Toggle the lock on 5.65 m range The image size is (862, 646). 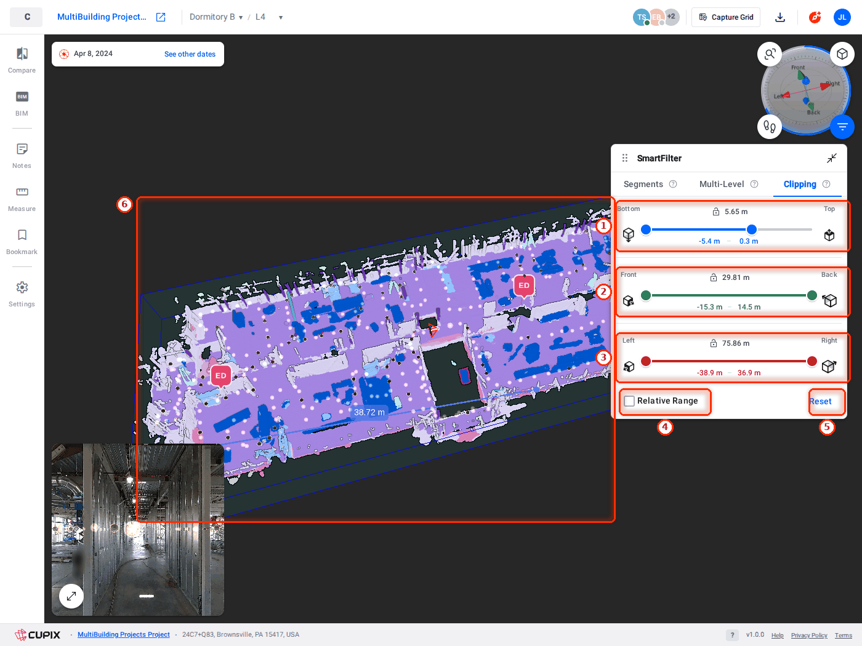[x=716, y=212]
